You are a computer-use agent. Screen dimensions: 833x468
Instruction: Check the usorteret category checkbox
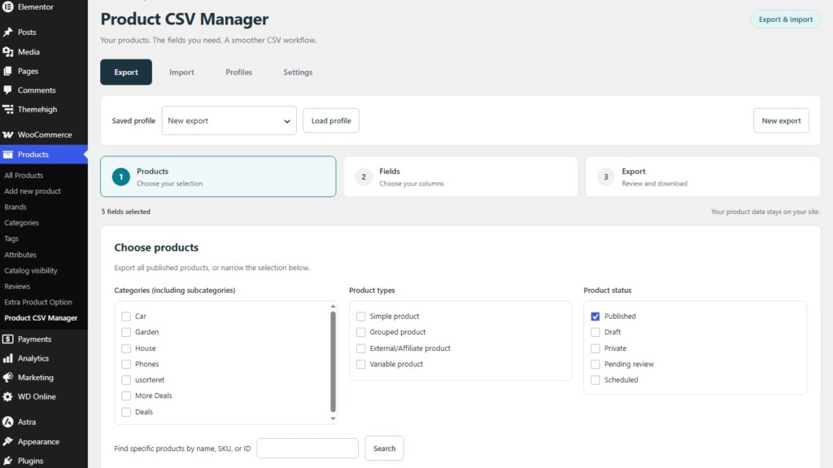(126, 380)
